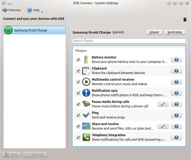191x160 pixels.
Task: Click the Notification sync exclamation icon
Action: (86, 93)
